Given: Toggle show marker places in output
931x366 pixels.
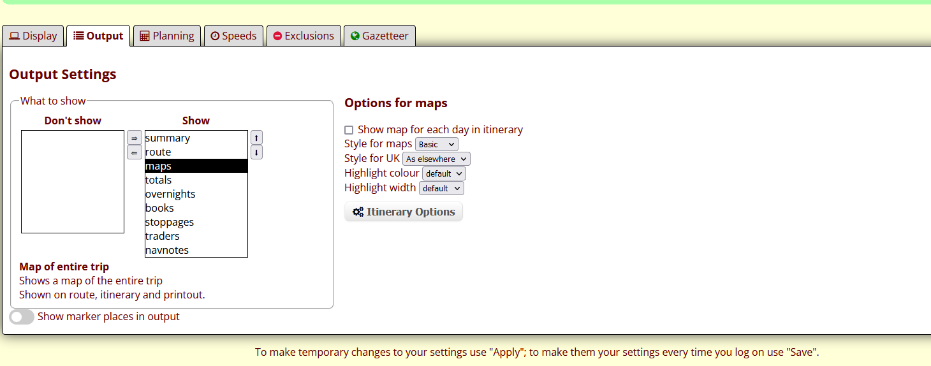Looking at the screenshot, I should (22, 317).
